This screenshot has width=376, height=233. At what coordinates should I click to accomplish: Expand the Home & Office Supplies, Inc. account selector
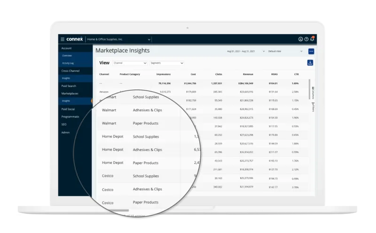tap(119, 39)
